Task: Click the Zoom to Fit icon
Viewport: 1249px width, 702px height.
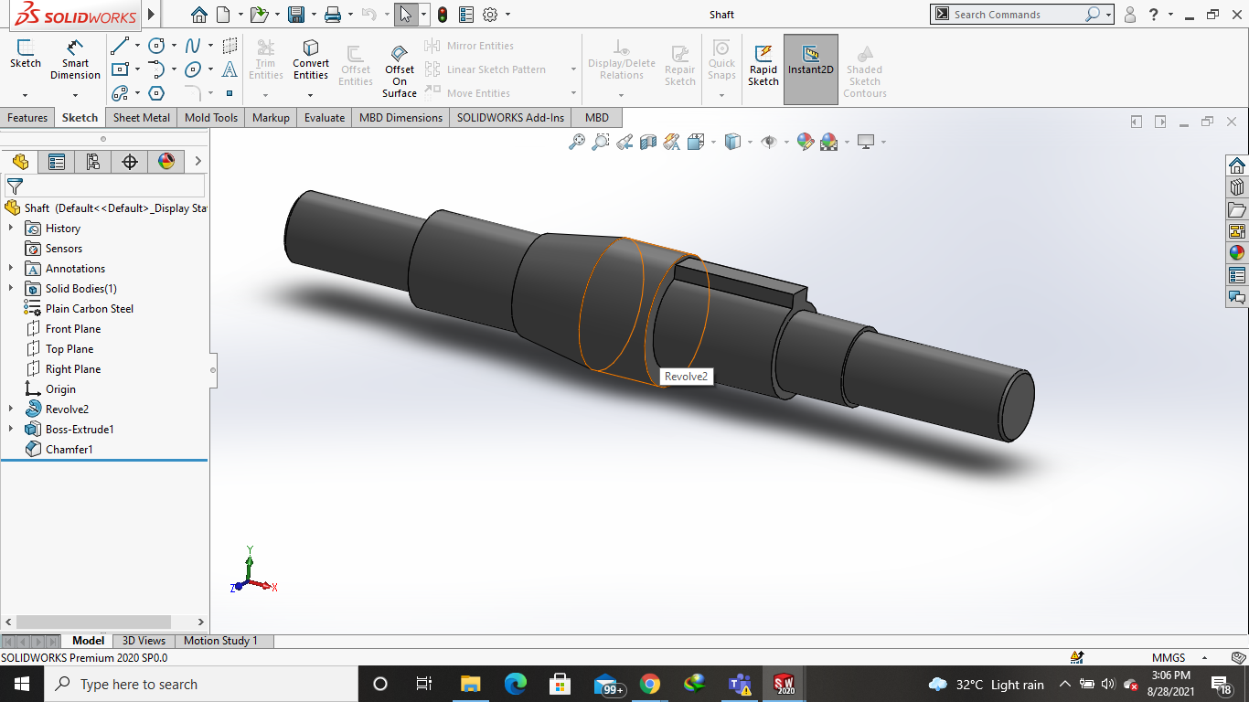Action: pos(576,142)
